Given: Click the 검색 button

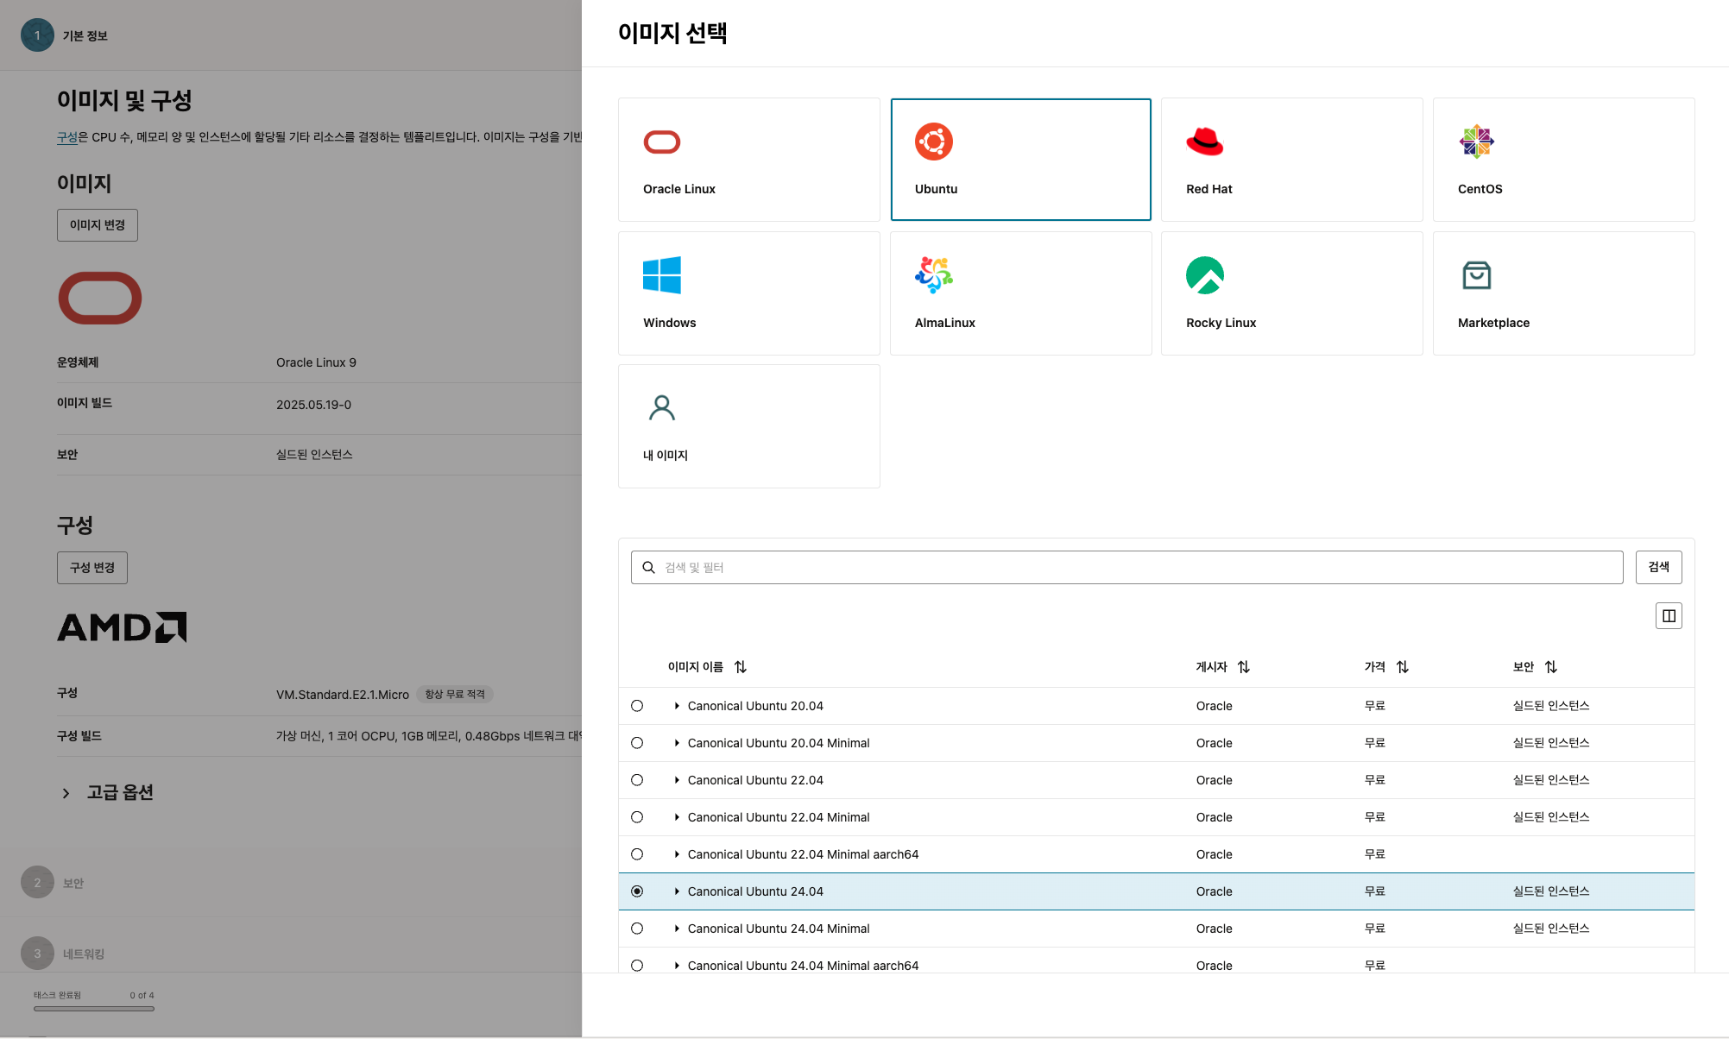Looking at the screenshot, I should click(1658, 567).
